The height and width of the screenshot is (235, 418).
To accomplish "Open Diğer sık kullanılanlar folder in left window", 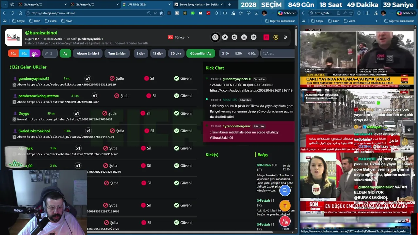I will 280,21.
